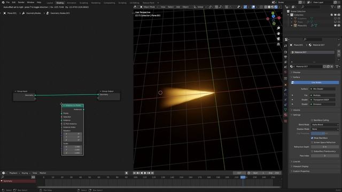Open Object Mode dropdown in viewport header
The height and width of the screenshot is (192, 342).
click(x=149, y=7)
